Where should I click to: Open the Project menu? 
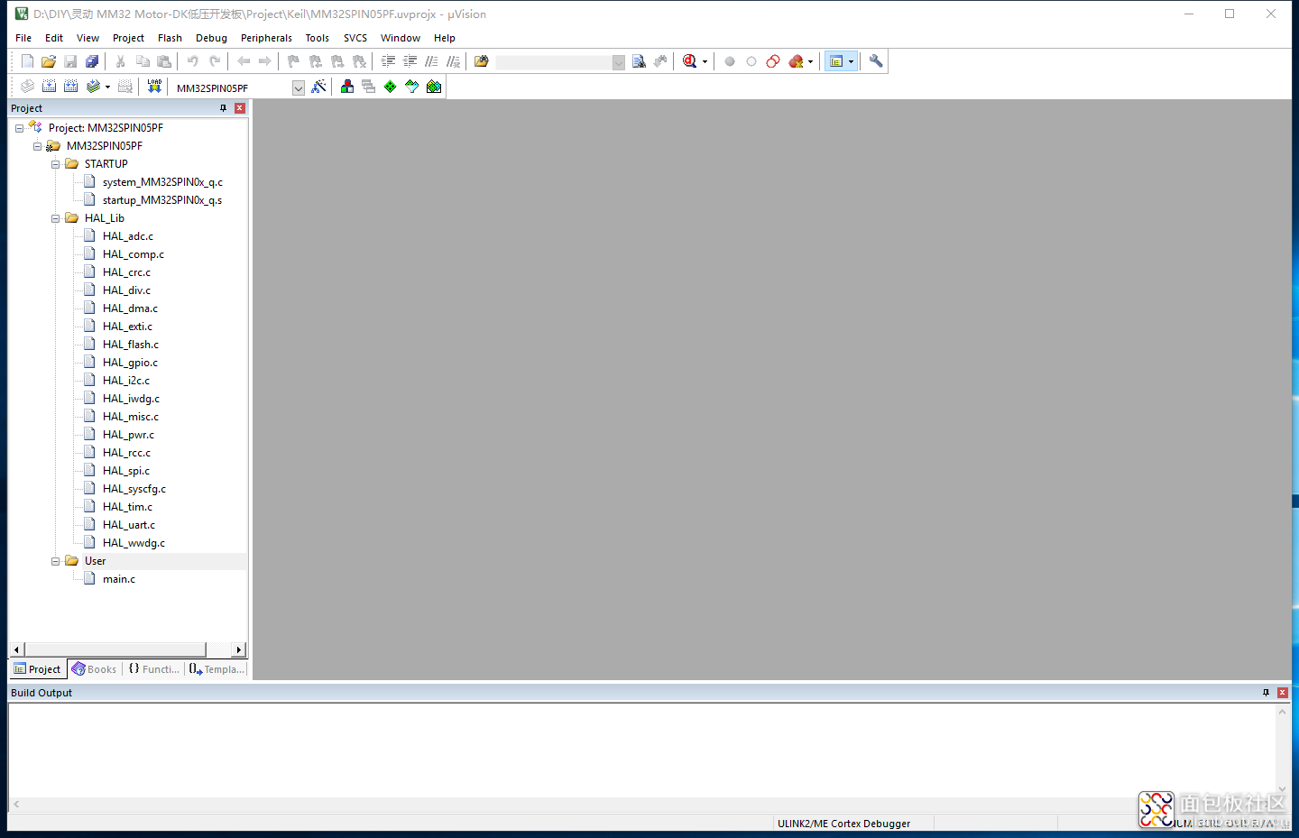(128, 38)
